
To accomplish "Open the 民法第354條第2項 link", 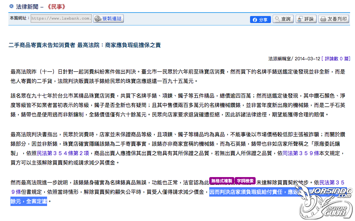I will tap(63, 153).
